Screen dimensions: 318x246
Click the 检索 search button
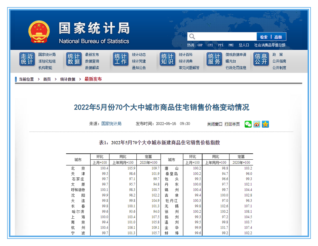coord(264,37)
